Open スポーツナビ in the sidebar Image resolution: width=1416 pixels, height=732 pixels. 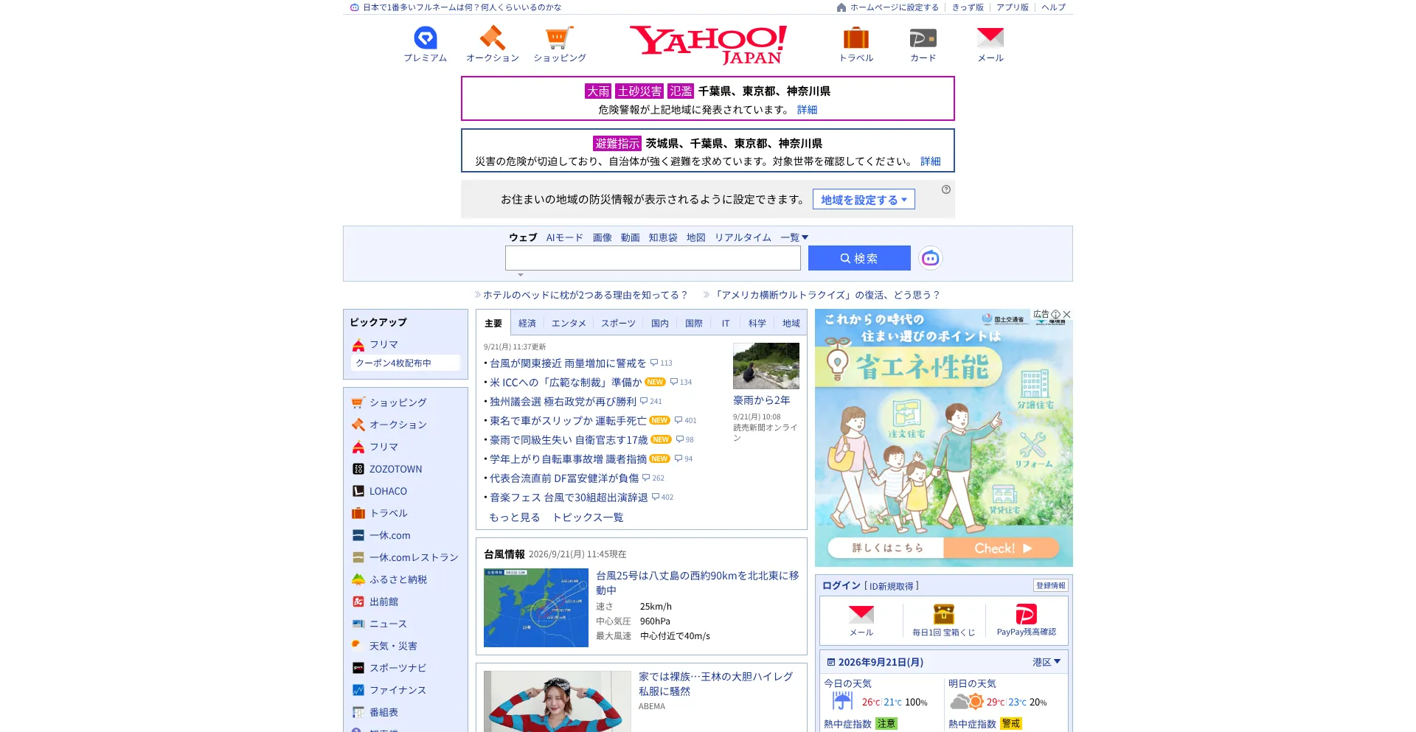tap(389, 668)
